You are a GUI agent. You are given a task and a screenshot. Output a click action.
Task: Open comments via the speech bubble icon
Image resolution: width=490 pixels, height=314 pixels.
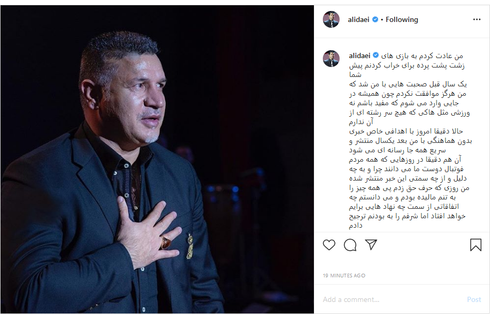(x=350, y=245)
